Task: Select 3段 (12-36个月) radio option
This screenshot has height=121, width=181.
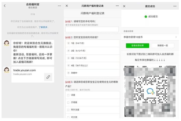Action: pos(68,58)
